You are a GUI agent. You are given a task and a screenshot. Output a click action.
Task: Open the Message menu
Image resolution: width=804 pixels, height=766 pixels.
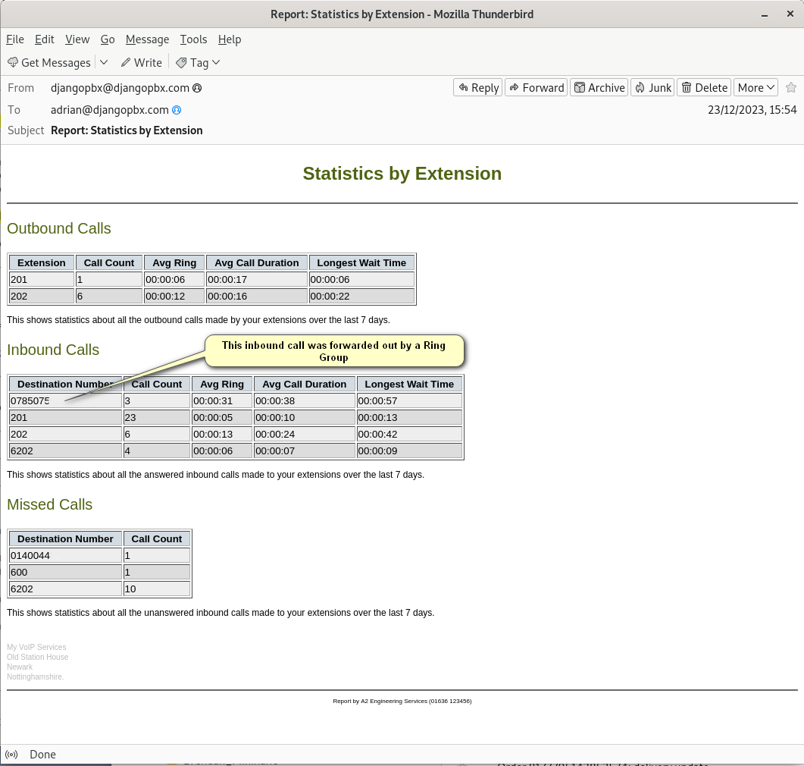click(x=147, y=39)
